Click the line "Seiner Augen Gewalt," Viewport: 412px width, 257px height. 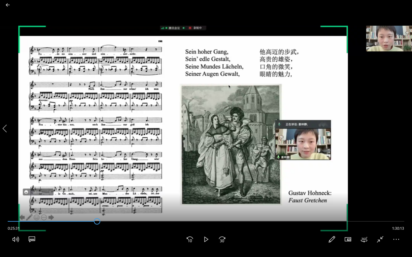[x=212, y=74]
